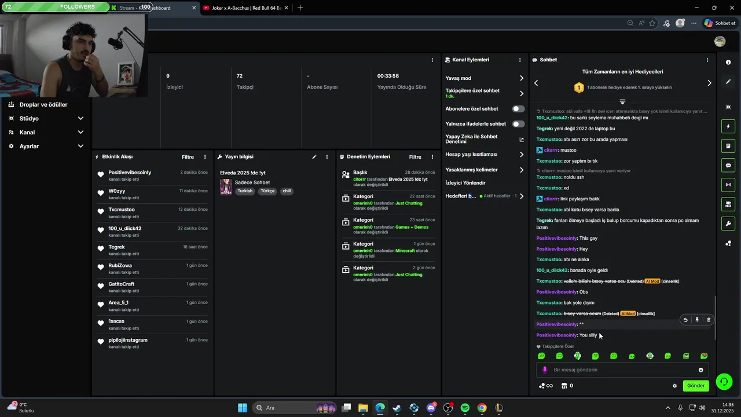Open the info icon in the right sidebar
This screenshot has width=741, height=417.
point(728,62)
